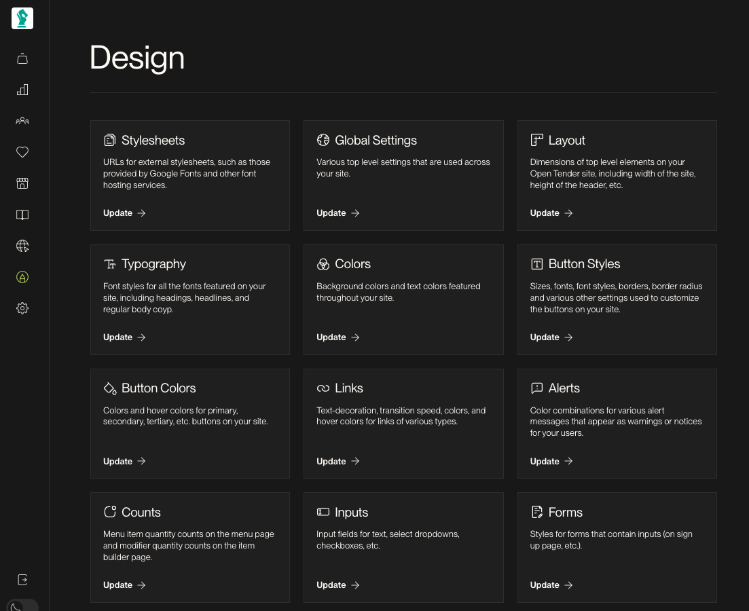Update the Counts settings

click(124, 585)
